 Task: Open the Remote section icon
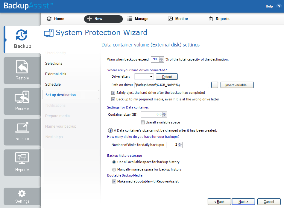tap(22, 127)
